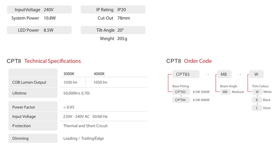
Task: Click the CPT83 order code box
Action: (186, 74)
